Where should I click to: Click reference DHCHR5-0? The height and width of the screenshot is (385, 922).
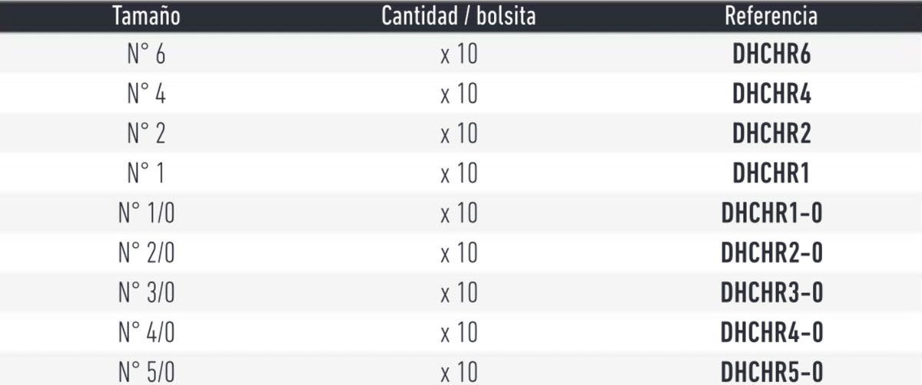point(771,373)
